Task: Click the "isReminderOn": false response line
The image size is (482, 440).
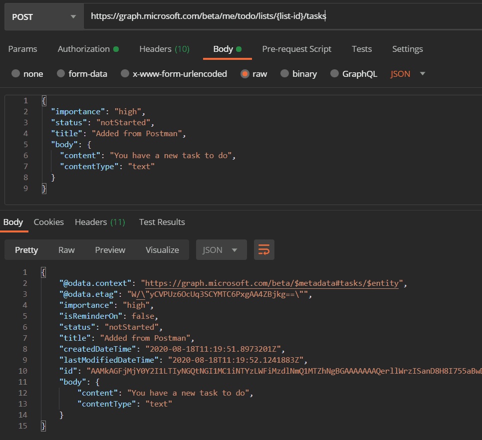Action: click(x=109, y=316)
